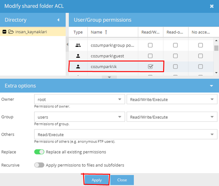Screen dimensions: 219x186
Task: Open the Group users dropdown
Action: (80, 117)
